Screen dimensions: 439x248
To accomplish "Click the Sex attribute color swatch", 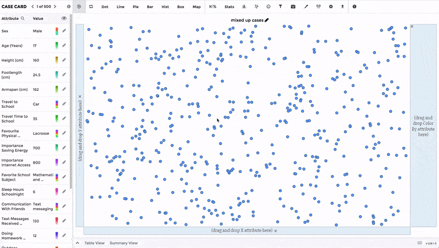I will (x=57, y=31).
